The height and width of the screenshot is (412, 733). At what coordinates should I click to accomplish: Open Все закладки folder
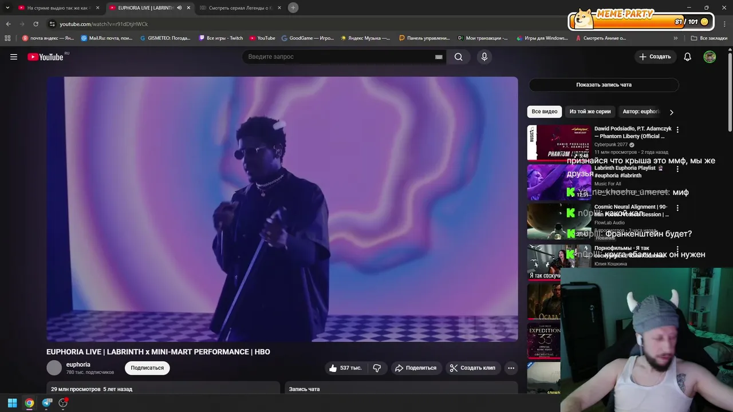709,38
